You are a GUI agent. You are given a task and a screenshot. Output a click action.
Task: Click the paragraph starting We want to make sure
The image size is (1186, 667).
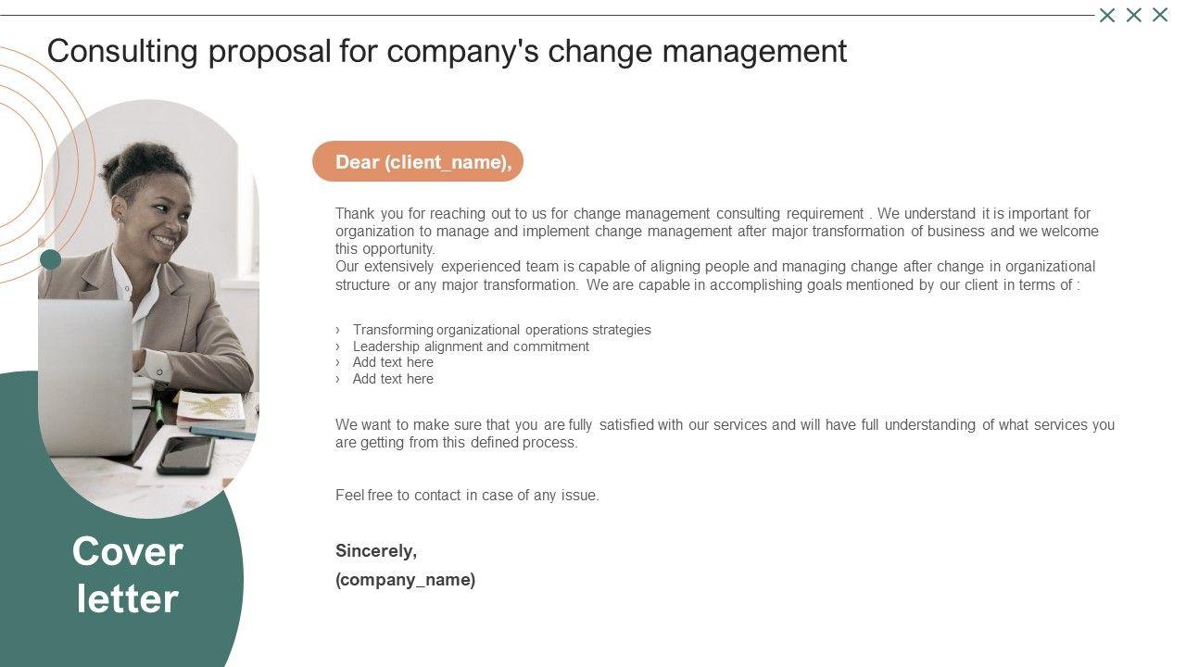click(x=725, y=434)
